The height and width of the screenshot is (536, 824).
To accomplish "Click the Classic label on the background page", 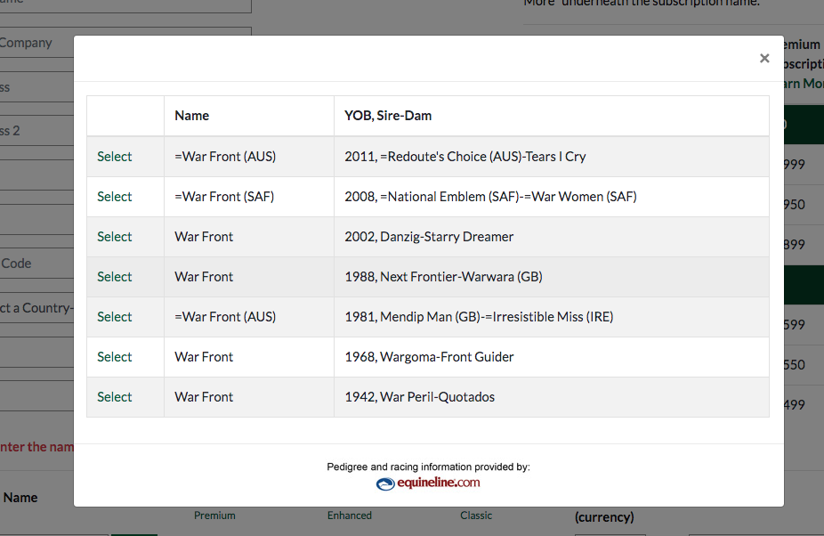I will pyautogui.click(x=476, y=516).
